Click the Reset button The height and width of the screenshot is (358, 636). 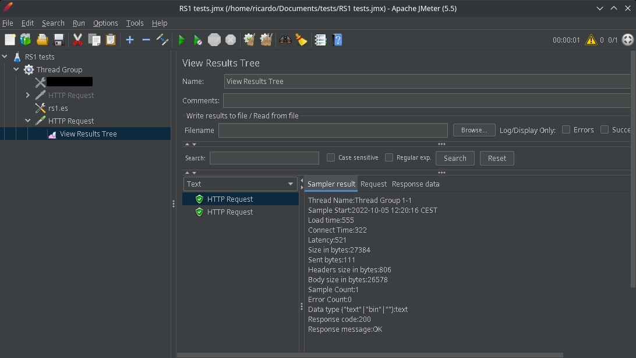497,158
